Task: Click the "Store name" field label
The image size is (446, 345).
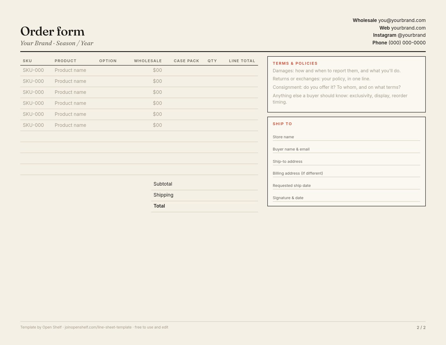Action: coord(283,137)
